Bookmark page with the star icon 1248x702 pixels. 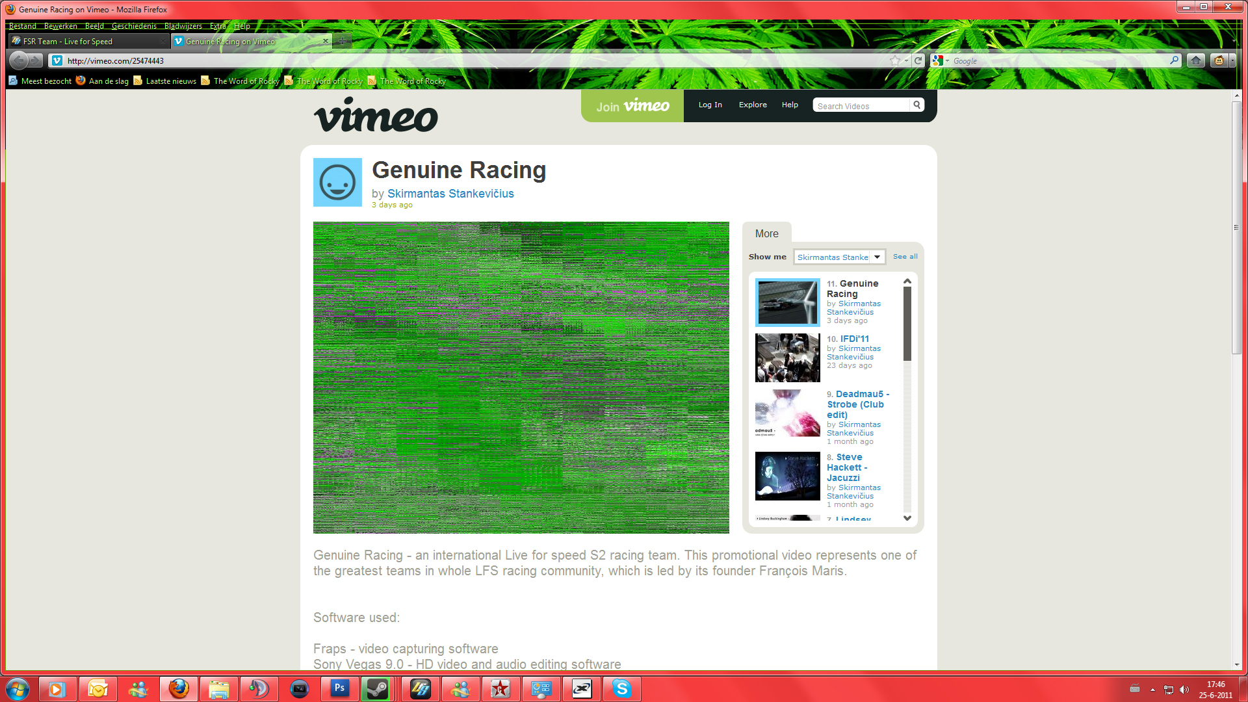pyautogui.click(x=895, y=60)
